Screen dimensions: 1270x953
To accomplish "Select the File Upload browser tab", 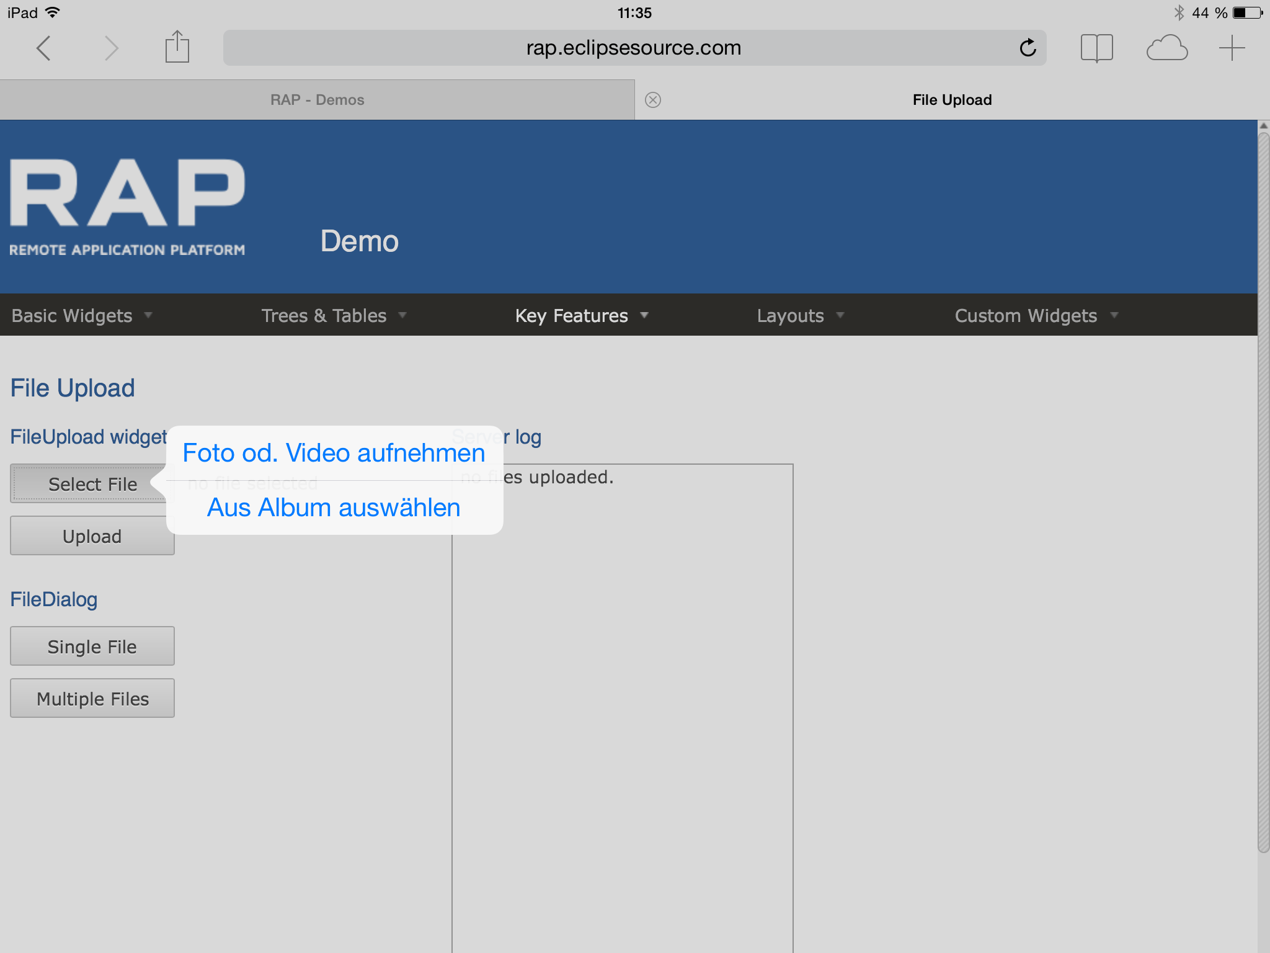I will (x=952, y=100).
